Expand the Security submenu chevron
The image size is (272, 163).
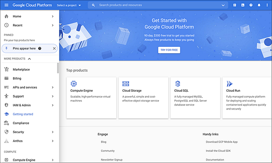point(53,132)
